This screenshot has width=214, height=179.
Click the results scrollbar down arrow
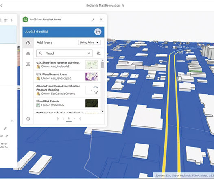(x=102, y=111)
